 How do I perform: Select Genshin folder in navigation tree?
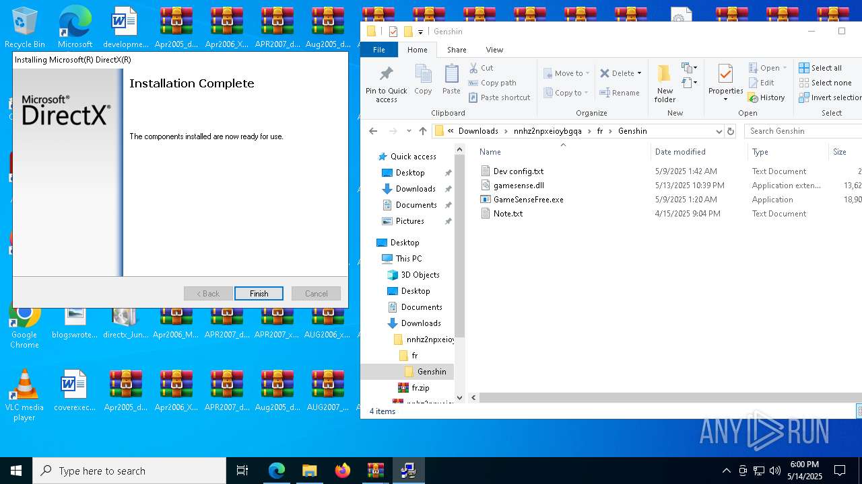(x=432, y=372)
